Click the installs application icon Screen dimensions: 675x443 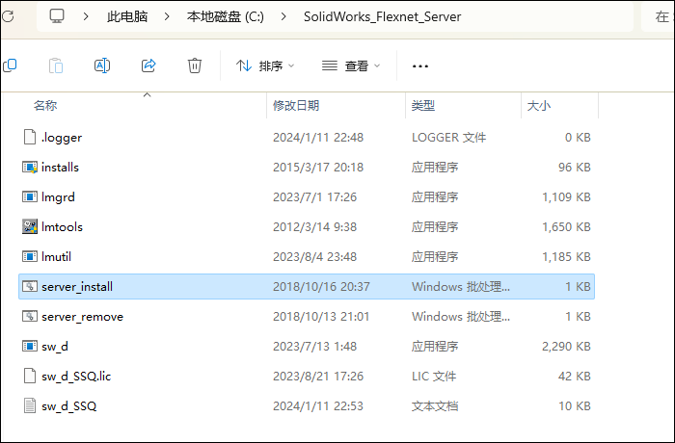point(30,167)
